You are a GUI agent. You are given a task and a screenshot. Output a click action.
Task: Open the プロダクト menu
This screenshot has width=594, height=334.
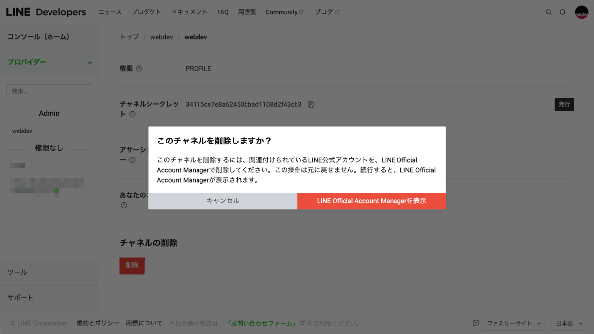[x=147, y=12]
